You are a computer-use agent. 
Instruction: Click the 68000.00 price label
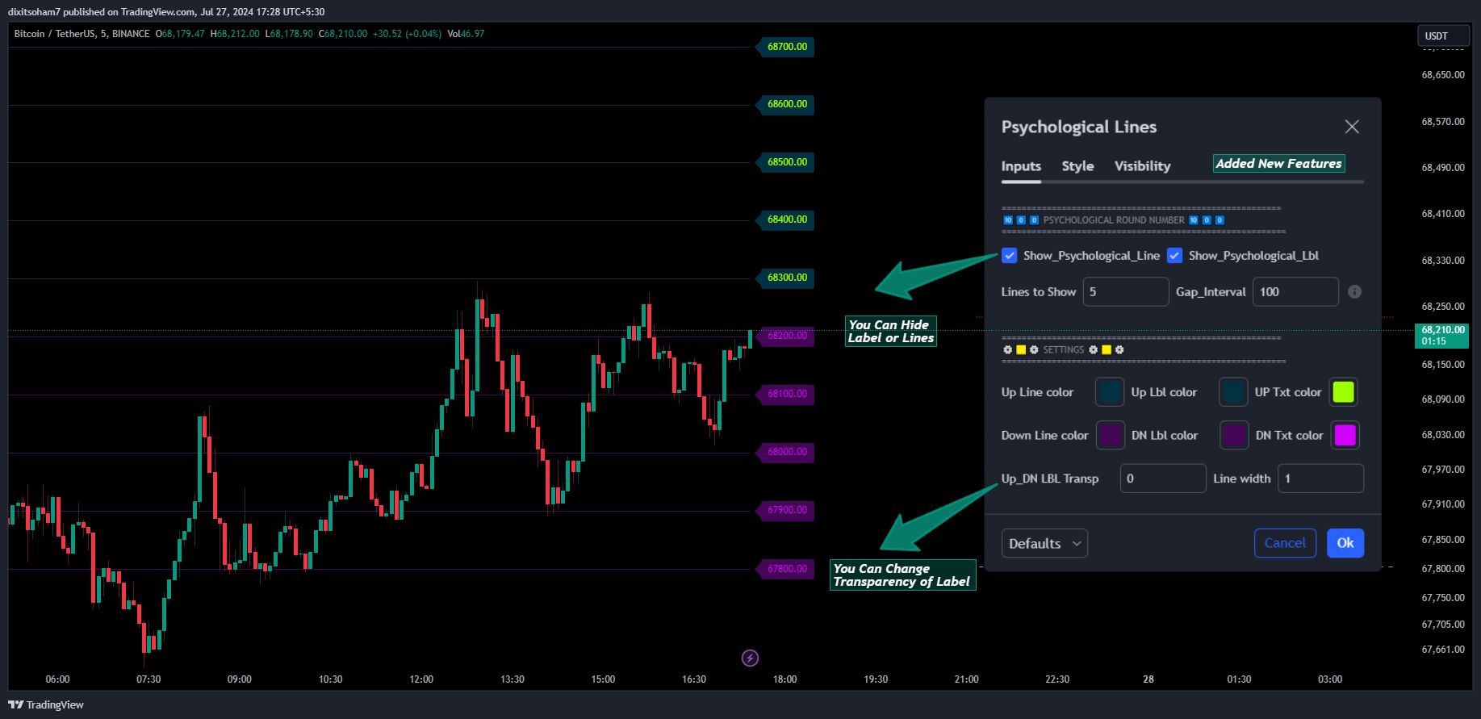787,452
